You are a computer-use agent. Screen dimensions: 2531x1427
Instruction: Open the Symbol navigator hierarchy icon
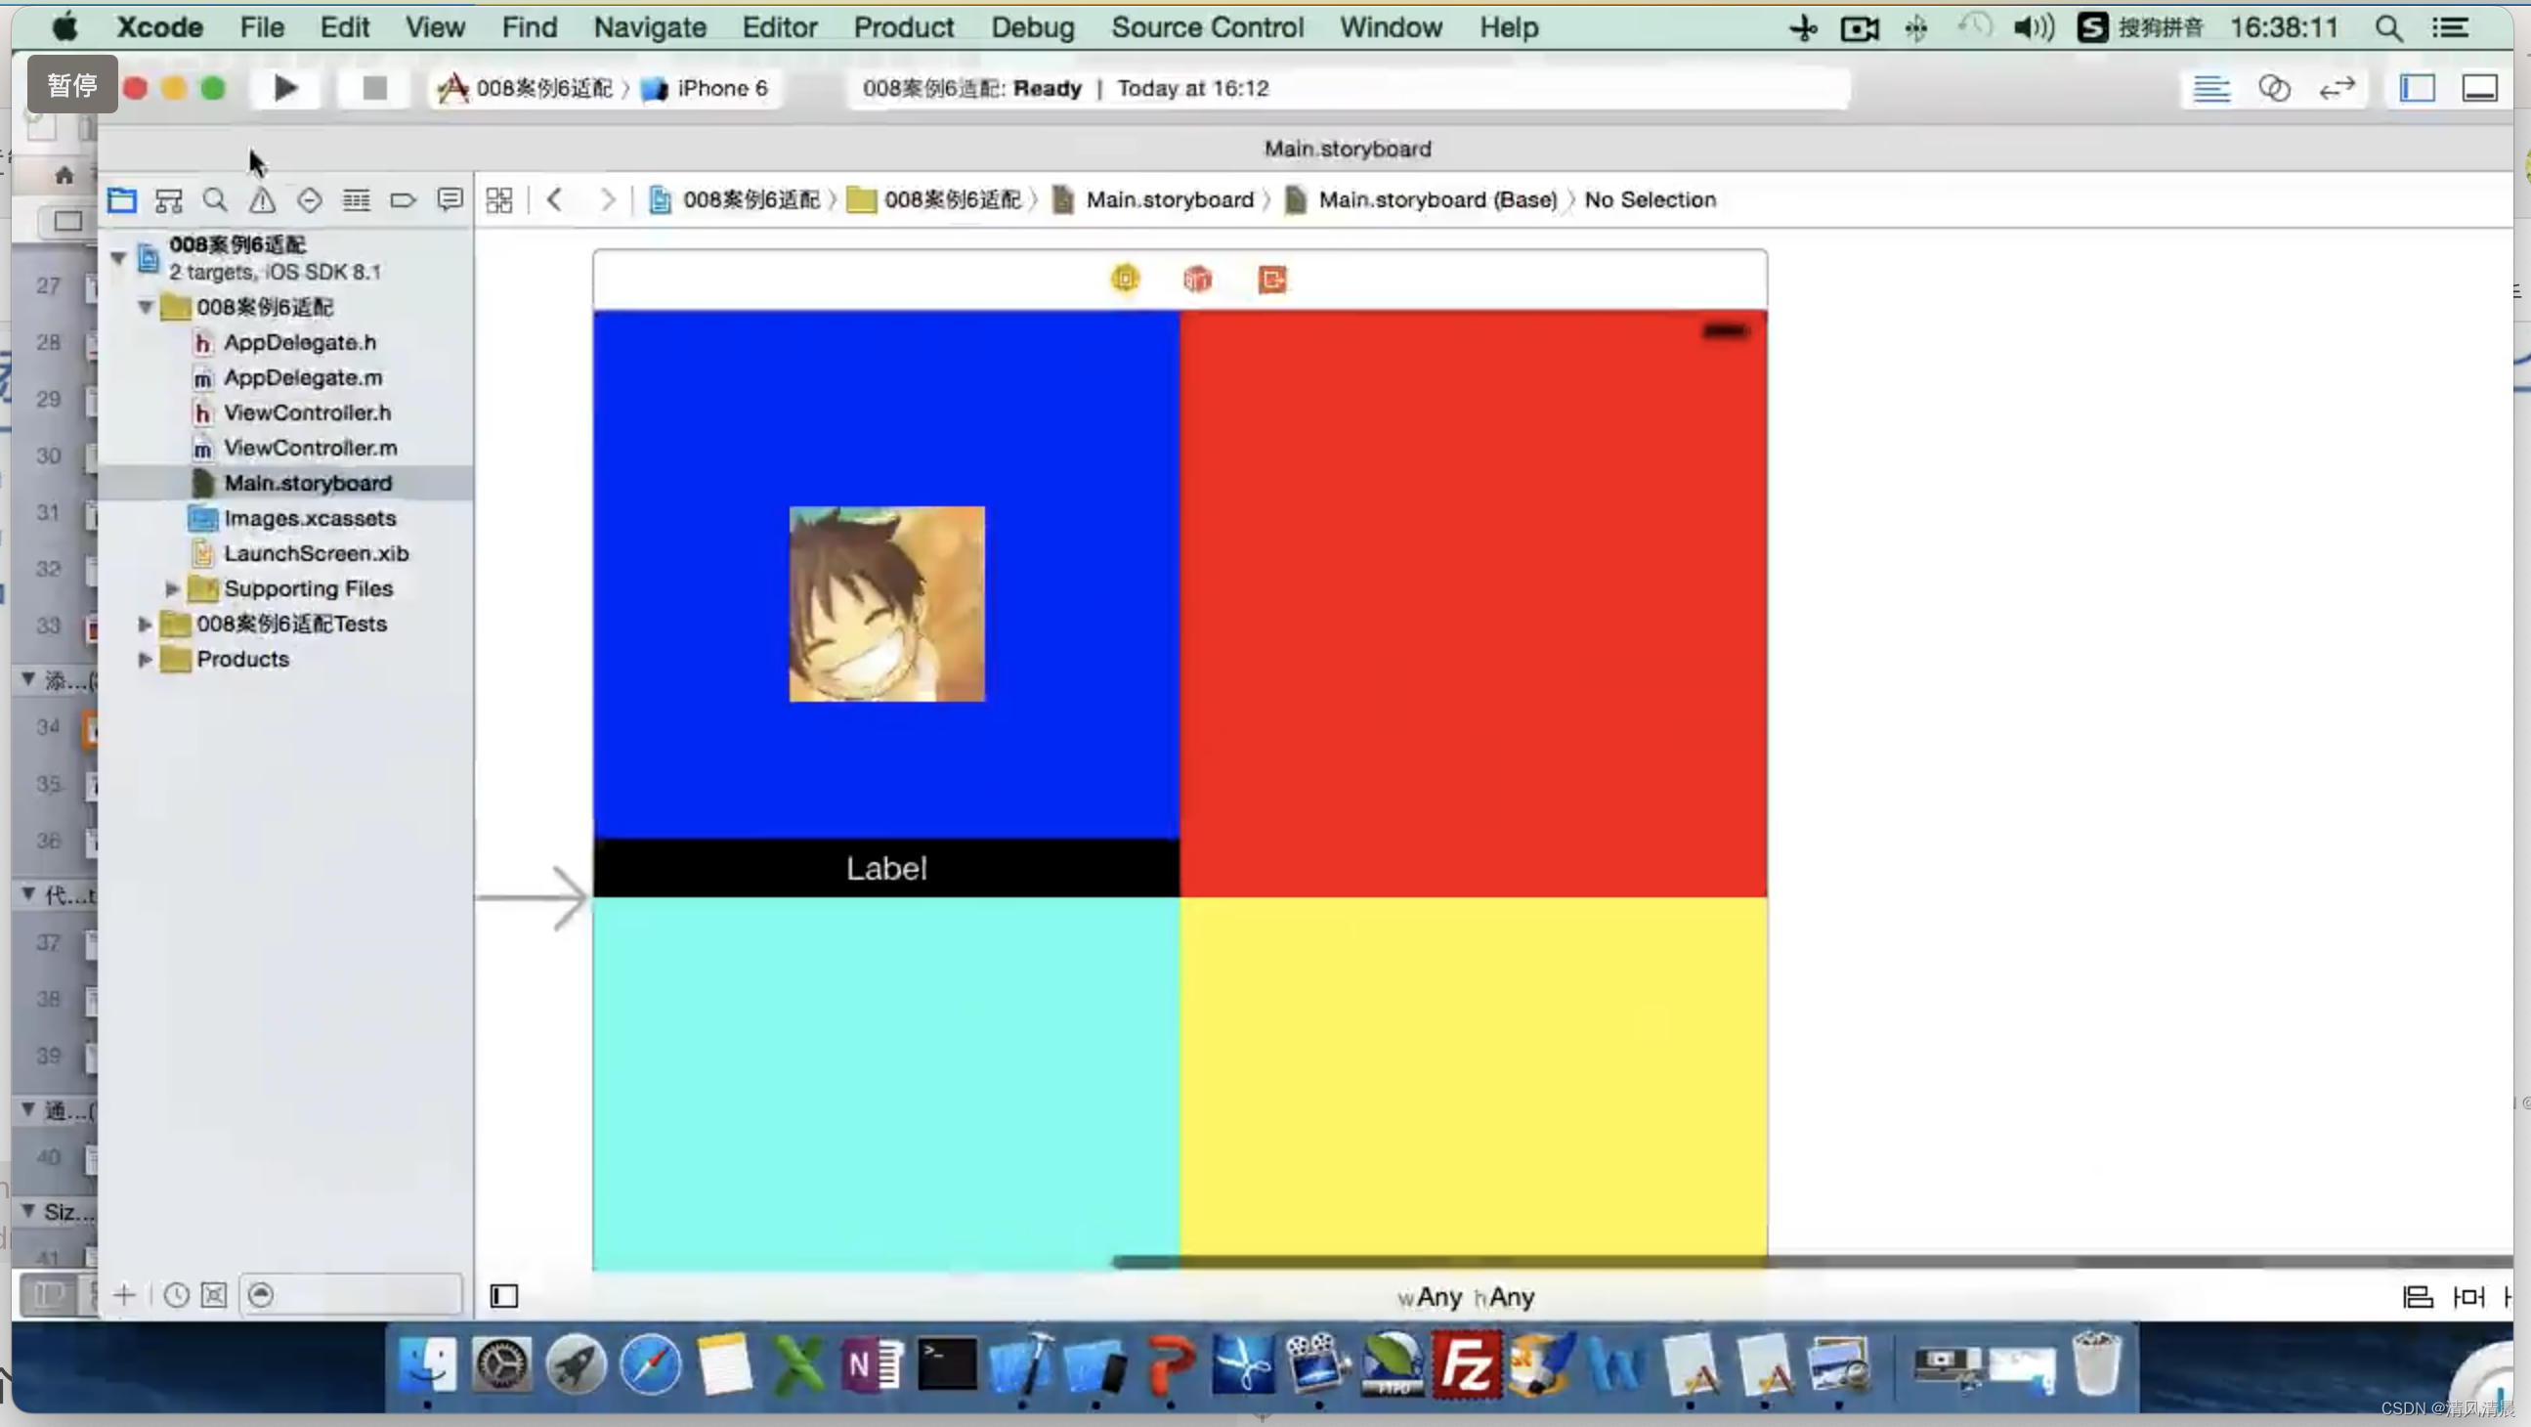[168, 200]
